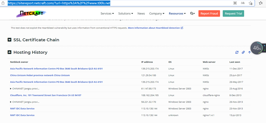The height and width of the screenshot is (123, 266).
Task: Open the Services dropdown menu
Action: pos(107,14)
